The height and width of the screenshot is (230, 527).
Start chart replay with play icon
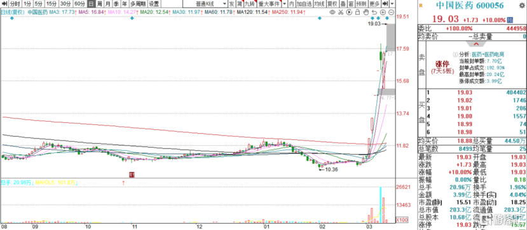pyautogui.click(x=349, y=12)
